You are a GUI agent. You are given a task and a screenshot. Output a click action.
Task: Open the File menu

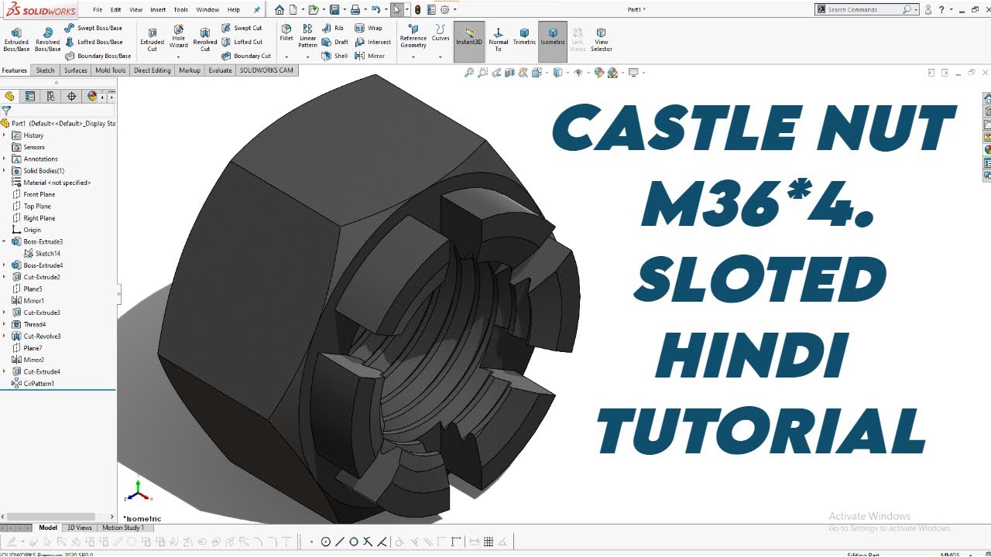pos(98,10)
